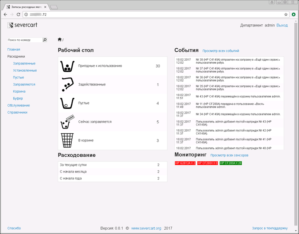Viewport: 299px width, 234px height.
Task: Click the empty cartridges bucket icon
Action: (66, 103)
